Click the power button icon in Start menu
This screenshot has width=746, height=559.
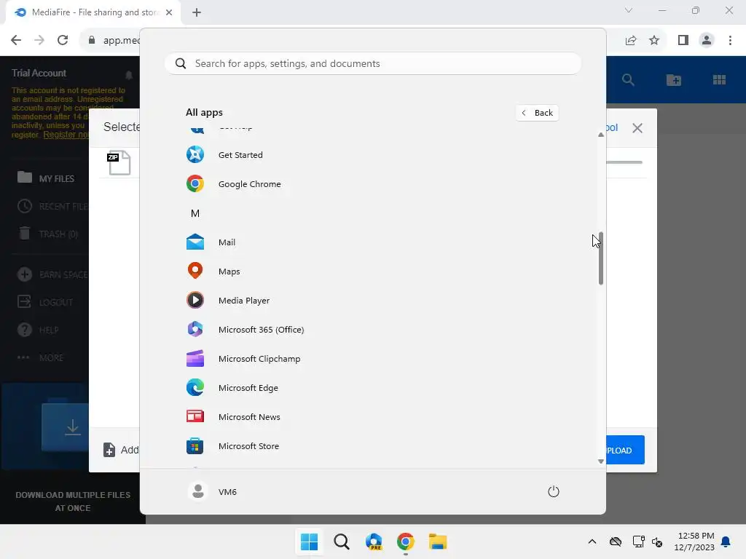(x=554, y=491)
